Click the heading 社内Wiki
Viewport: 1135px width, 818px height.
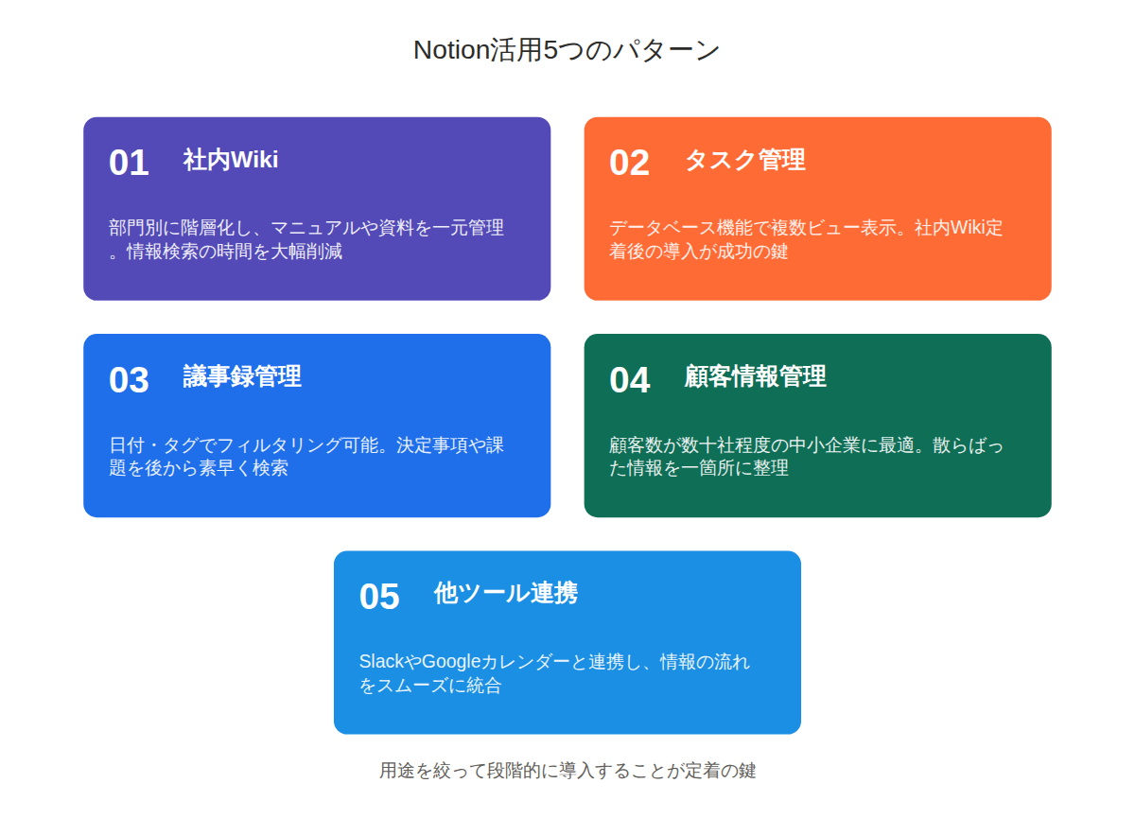[231, 160]
